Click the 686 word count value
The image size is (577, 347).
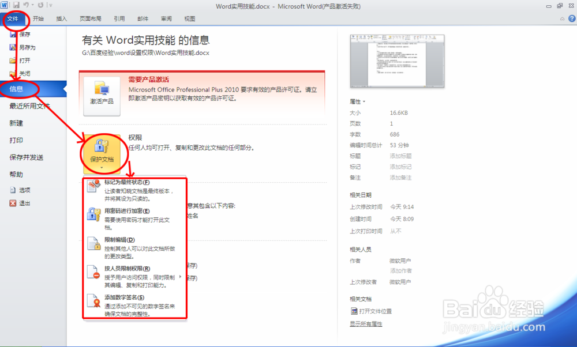(x=395, y=134)
